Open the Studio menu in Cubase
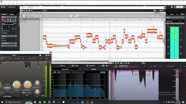The width and height of the screenshot is (186, 104). [37, 4]
